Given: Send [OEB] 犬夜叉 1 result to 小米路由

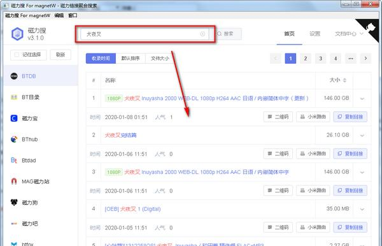Looking at the screenshot, I should point(313,228).
